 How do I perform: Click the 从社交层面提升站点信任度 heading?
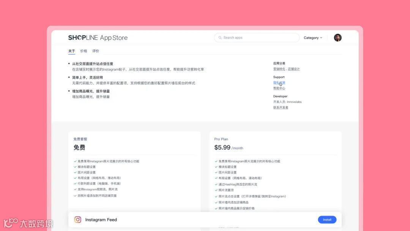pyautogui.click(x=93, y=64)
